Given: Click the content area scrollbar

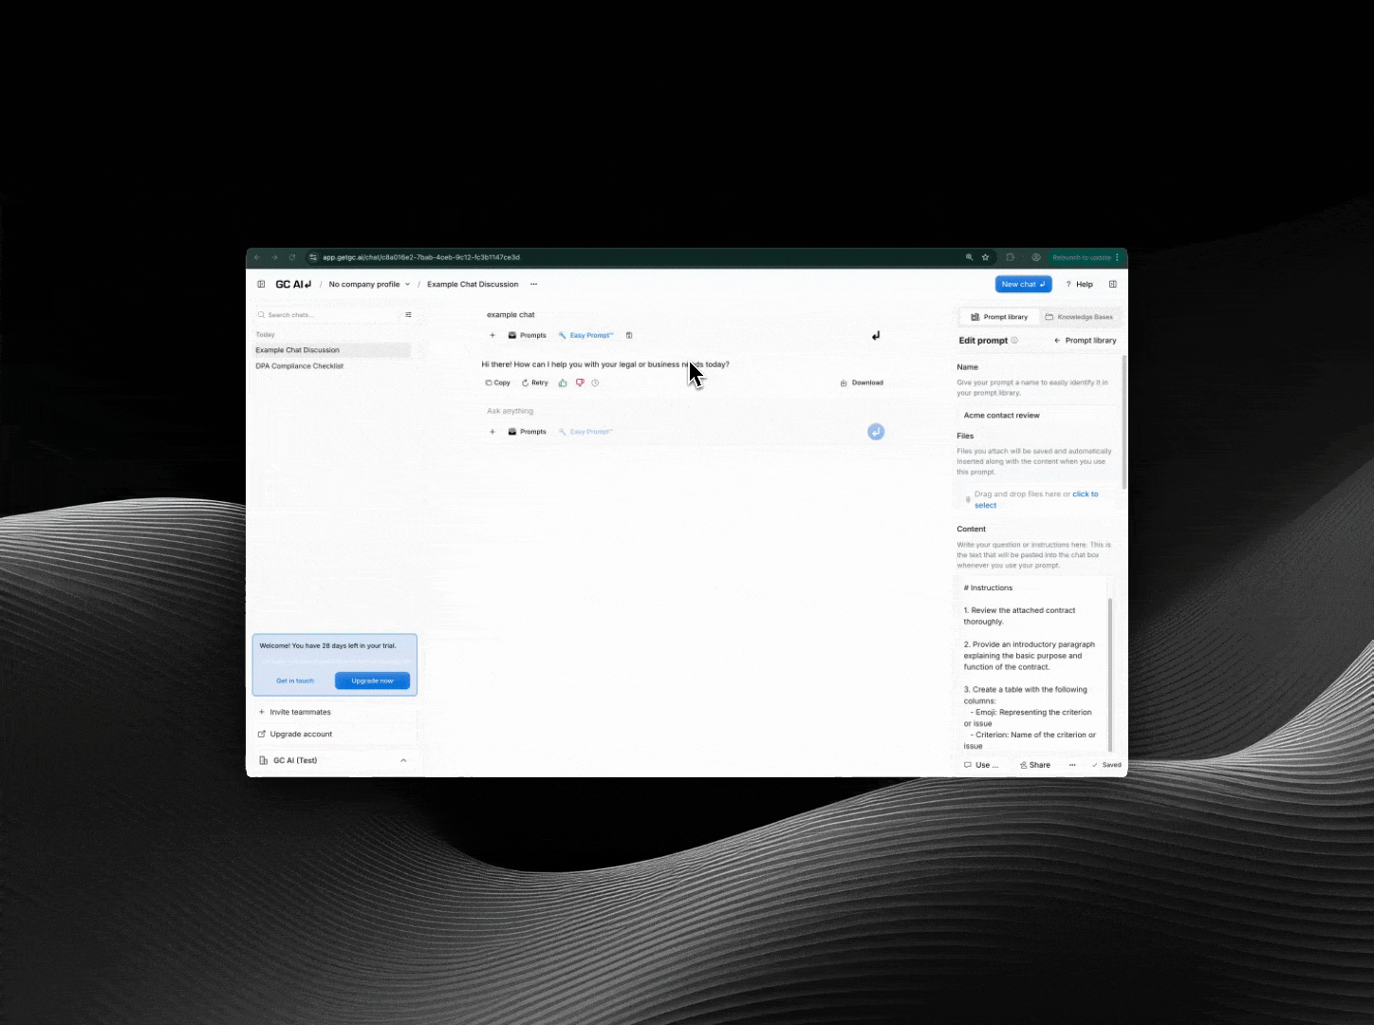Looking at the screenshot, I should click(1110, 675).
